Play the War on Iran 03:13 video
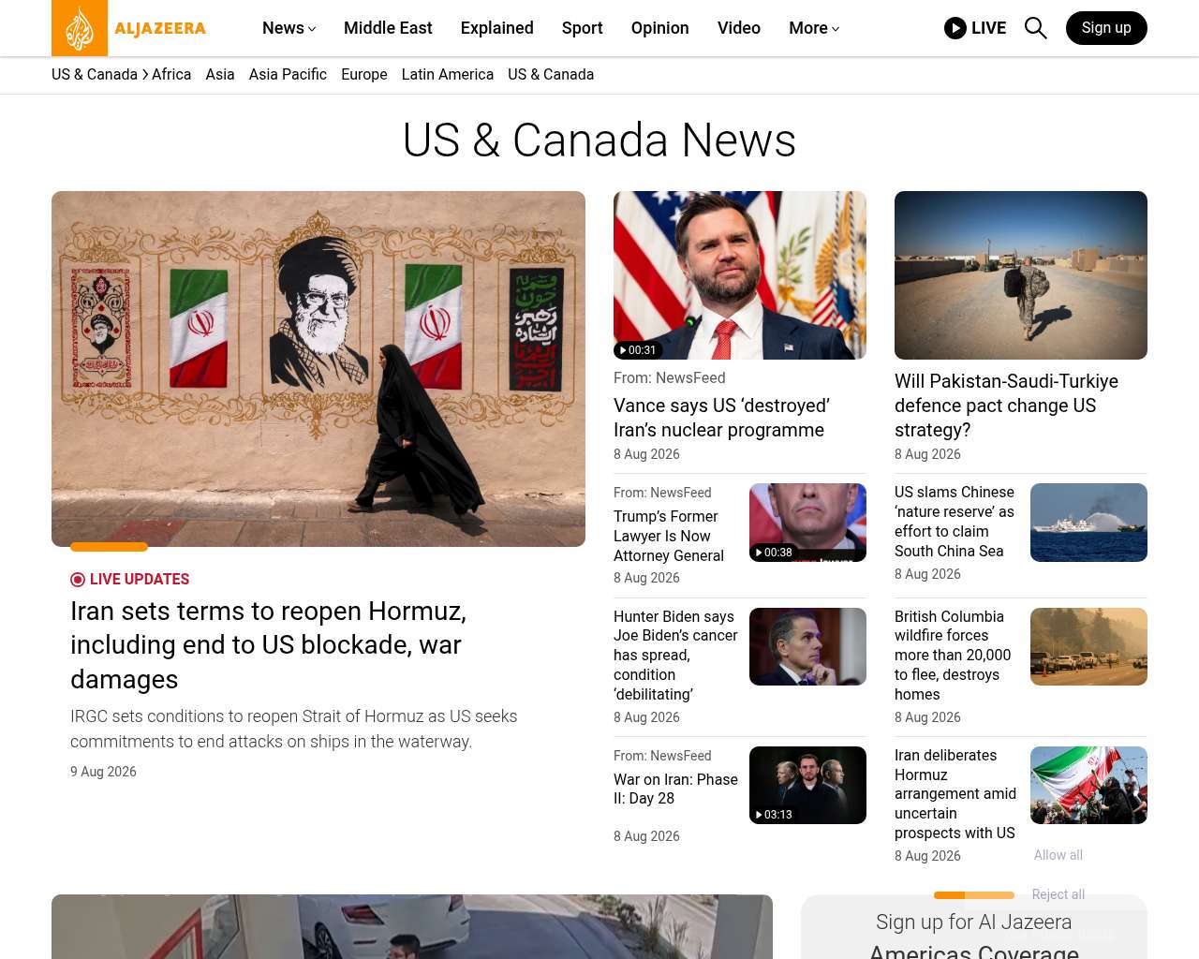 [774, 815]
